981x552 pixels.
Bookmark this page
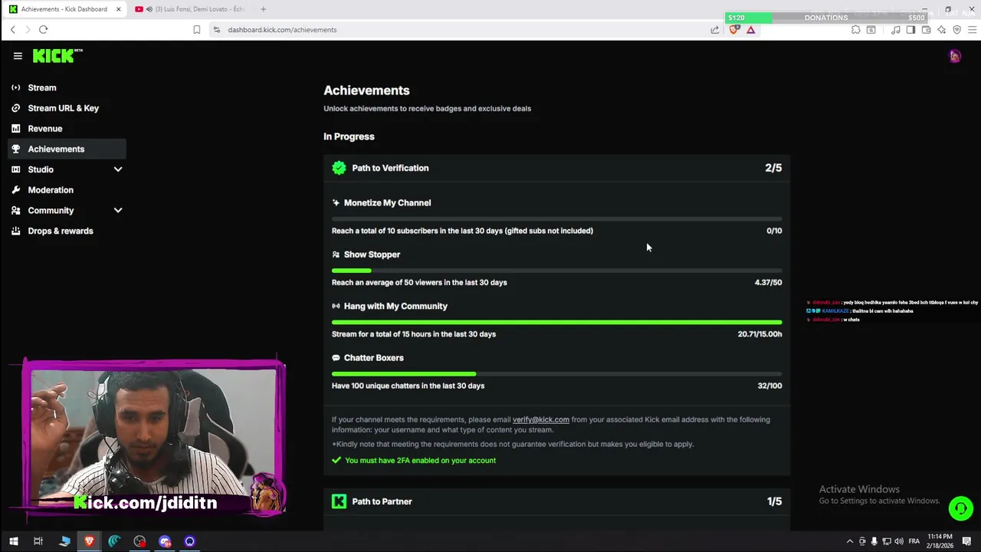[197, 29]
